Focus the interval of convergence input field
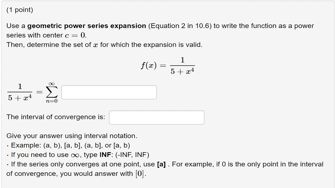 click(x=157, y=117)
